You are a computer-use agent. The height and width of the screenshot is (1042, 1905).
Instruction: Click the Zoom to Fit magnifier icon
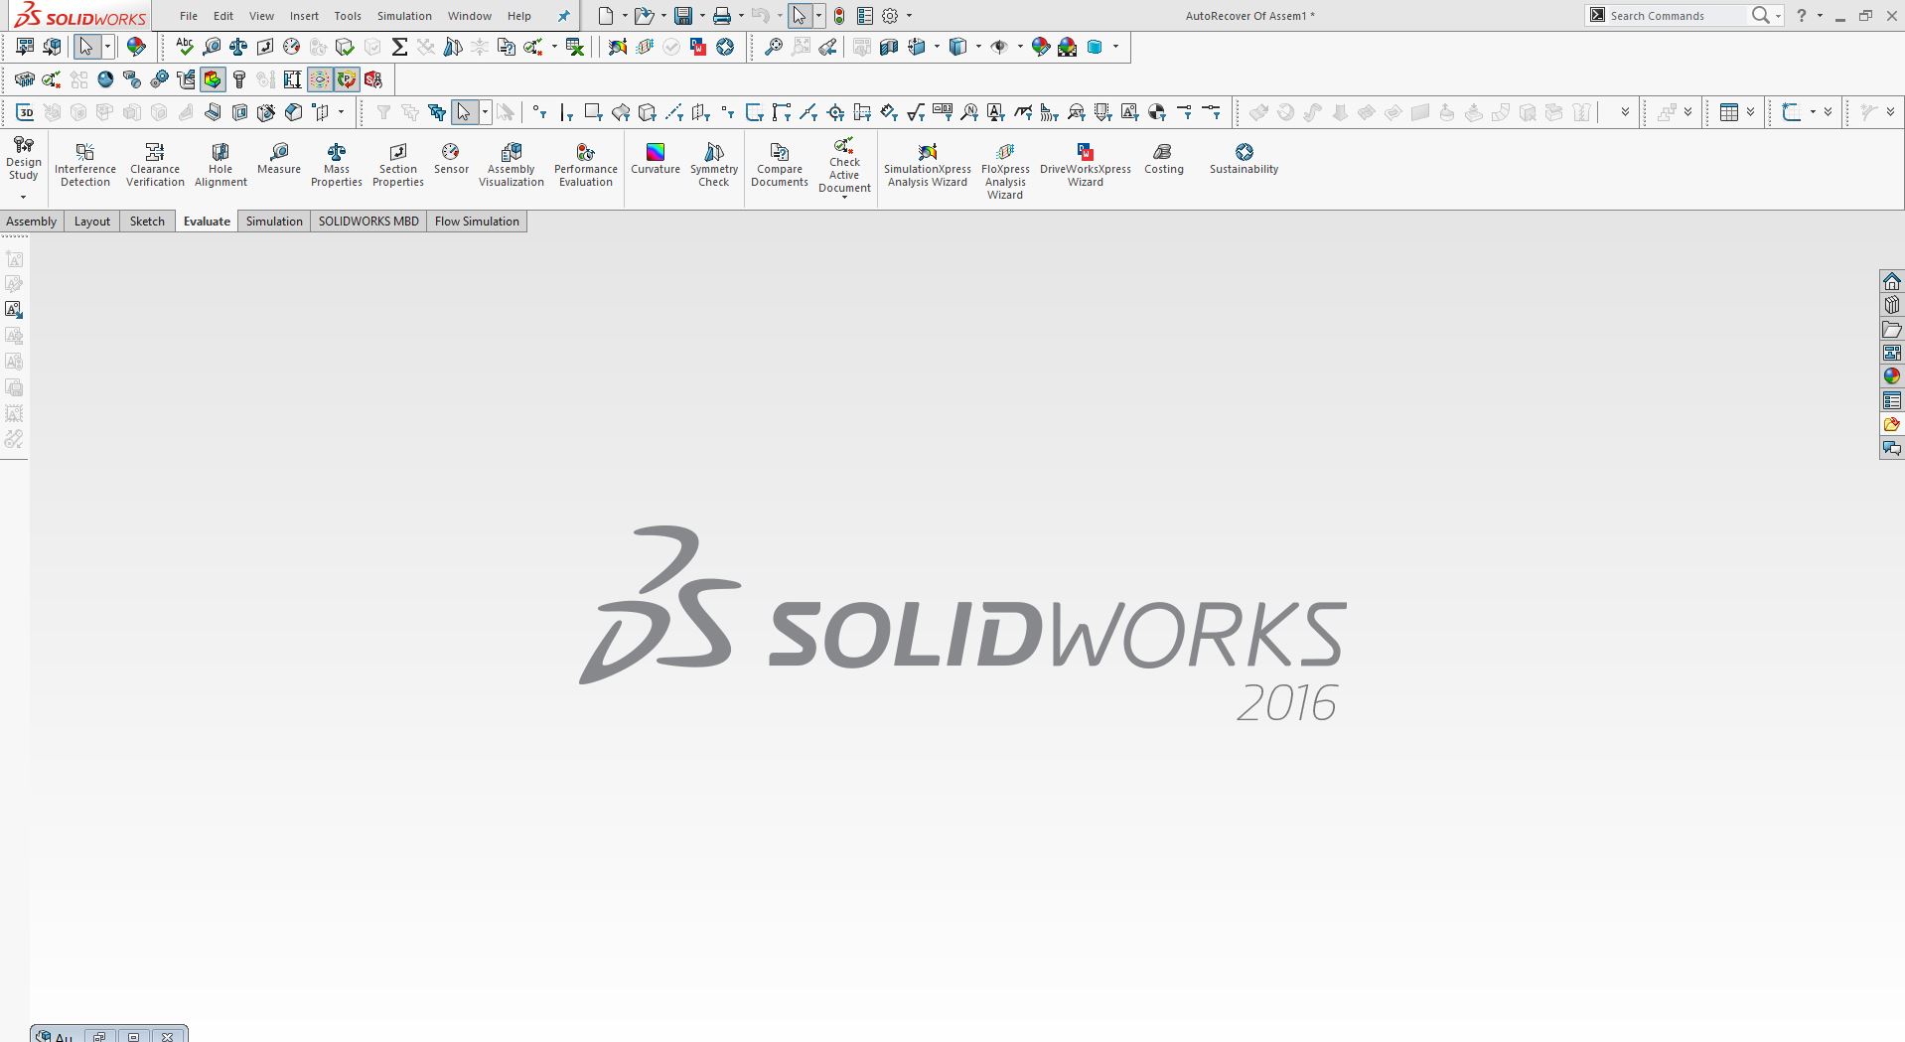point(773,47)
